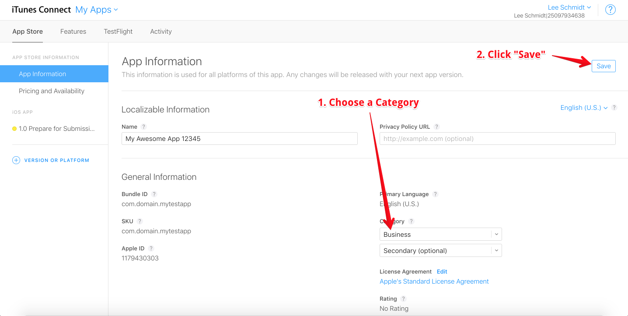The image size is (628, 316).
Task: Click the No Rating text
Action: [x=394, y=309]
